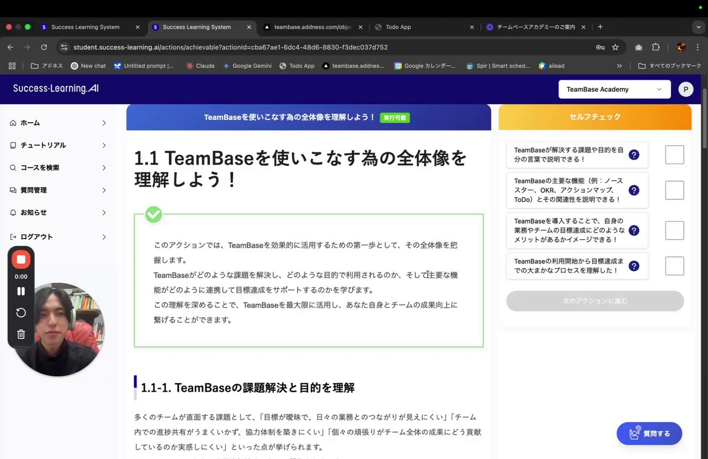Open a new browser tab
The image size is (708, 459).
tap(600, 27)
